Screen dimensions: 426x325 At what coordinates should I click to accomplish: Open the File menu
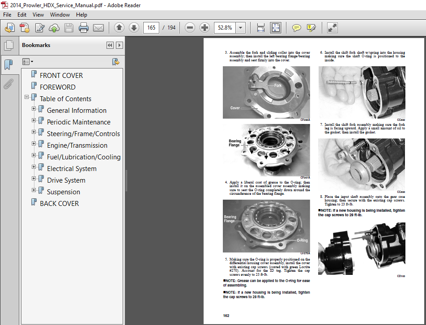(x=7, y=15)
